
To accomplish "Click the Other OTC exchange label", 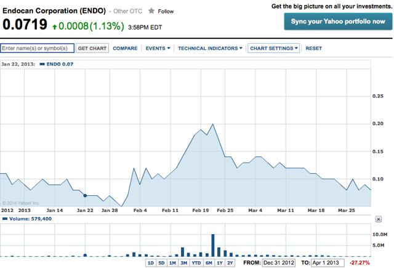I will [127, 11].
